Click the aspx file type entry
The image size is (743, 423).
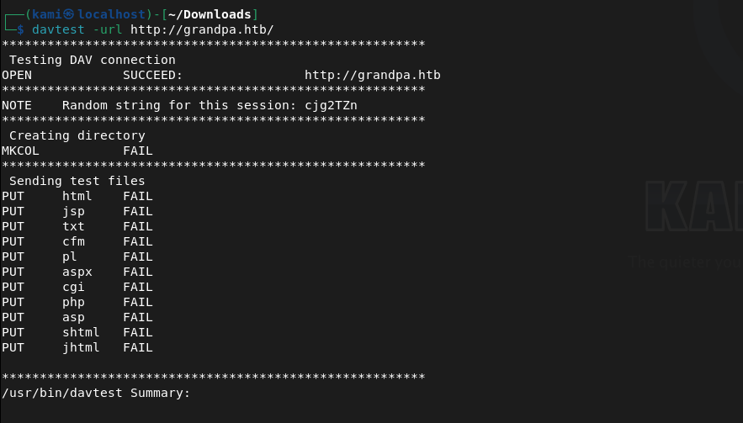[x=77, y=272]
